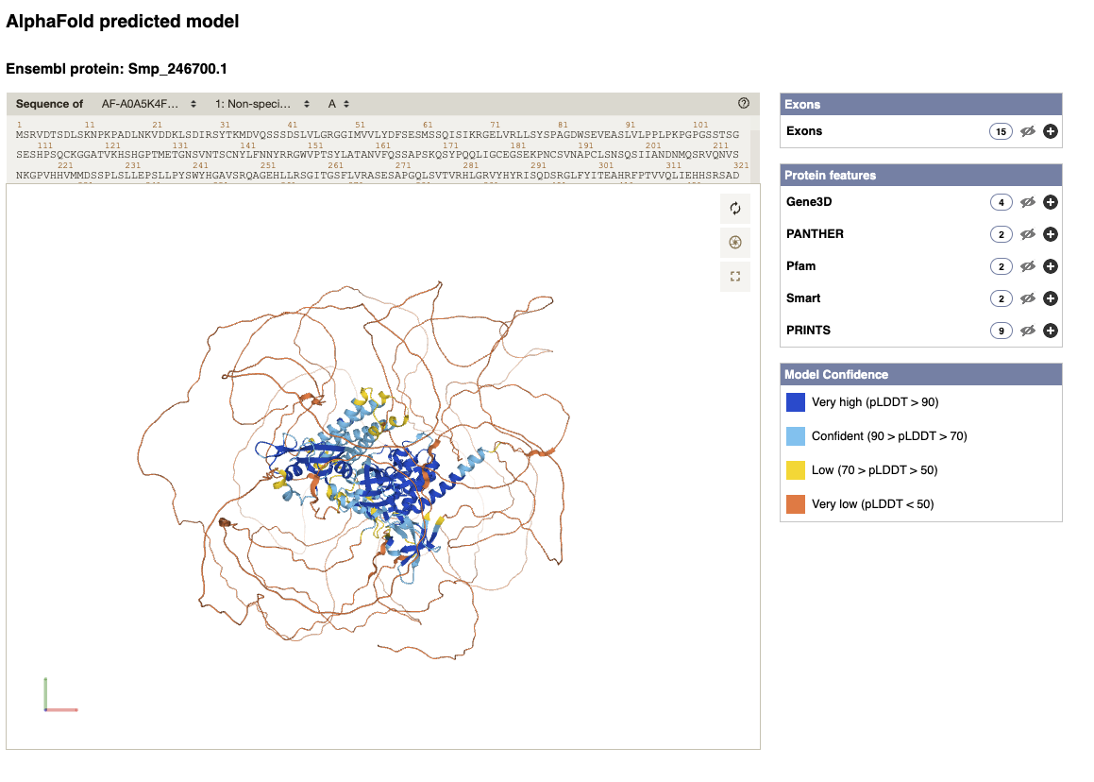Image resolution: width=1094 pixels, height=782 pixels.
Task: Toggle visibility of Smart features
Action: 1028,298
